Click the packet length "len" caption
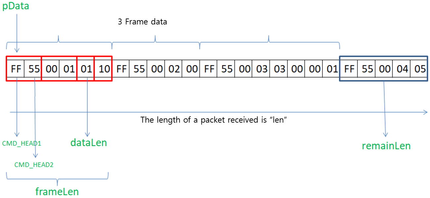 click(213, 120)
